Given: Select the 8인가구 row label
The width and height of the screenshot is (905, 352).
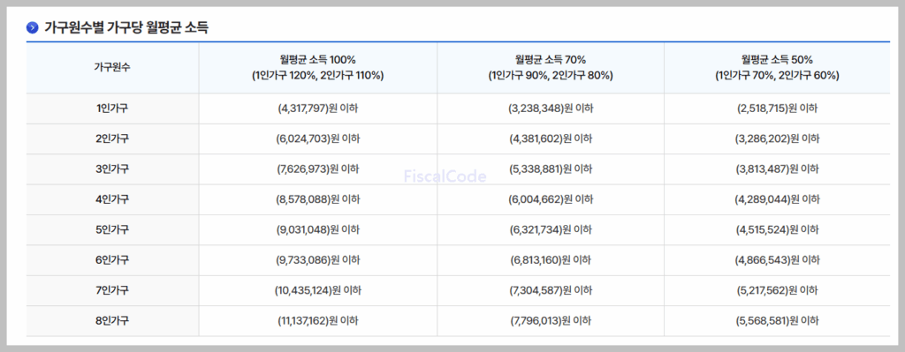Looking at the screenshot, I should point(112,321).
